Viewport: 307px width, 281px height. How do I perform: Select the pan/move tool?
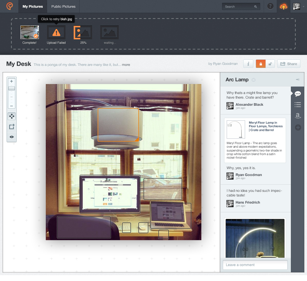click(12, 116)
